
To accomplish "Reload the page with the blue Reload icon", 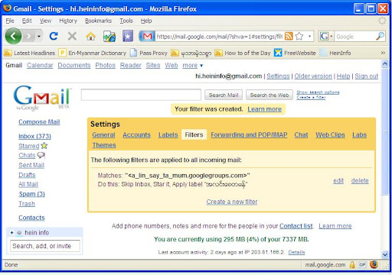I will tap(54, 36).
